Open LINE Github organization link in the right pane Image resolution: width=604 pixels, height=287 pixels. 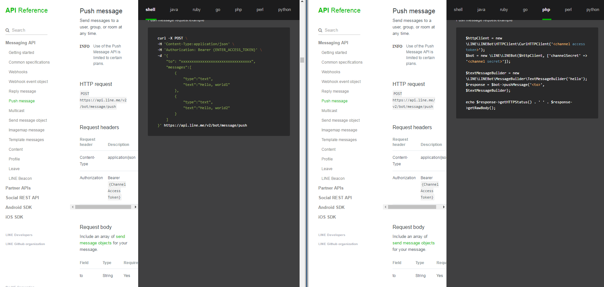(x=338, y=244)
